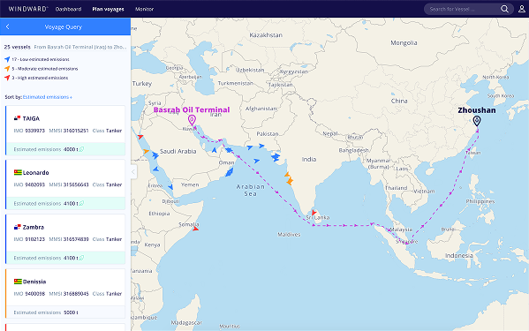
Task: Select blue vessel cluster off Oman coast
Action: [230, 172]
